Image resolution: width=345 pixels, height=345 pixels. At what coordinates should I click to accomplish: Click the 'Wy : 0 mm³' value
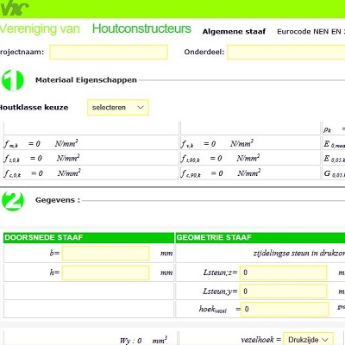143,341
